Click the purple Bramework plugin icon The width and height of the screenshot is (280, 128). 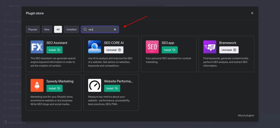[x=210, y=47]
